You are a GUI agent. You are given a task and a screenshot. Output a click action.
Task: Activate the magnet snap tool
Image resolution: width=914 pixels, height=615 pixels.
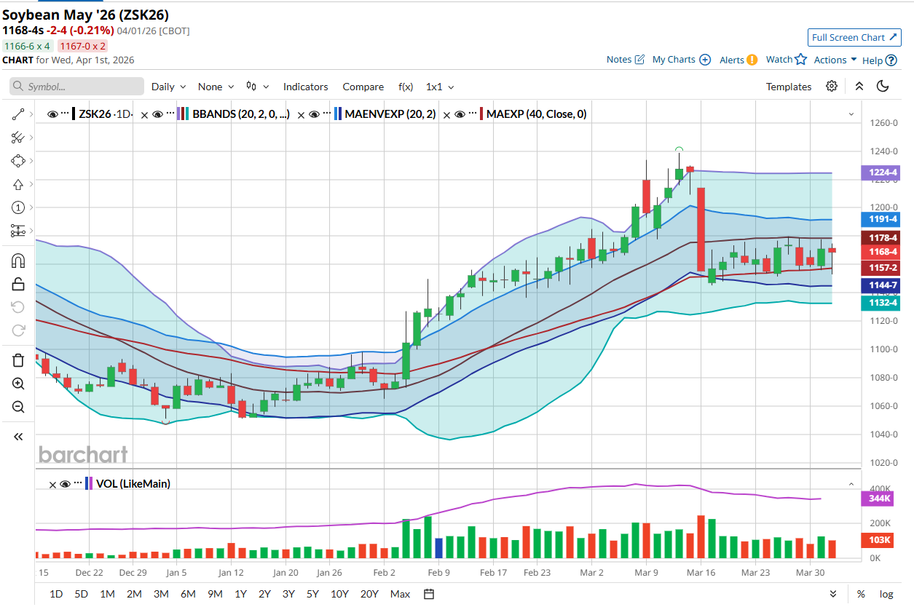click(18, 261)
